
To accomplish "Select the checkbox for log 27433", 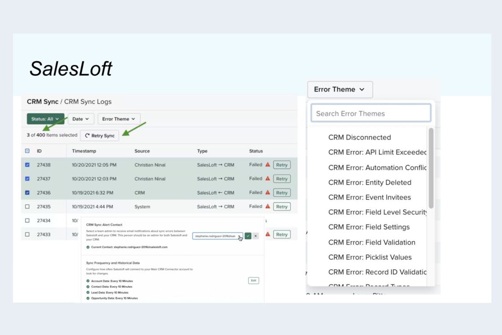I will point(27,234).
